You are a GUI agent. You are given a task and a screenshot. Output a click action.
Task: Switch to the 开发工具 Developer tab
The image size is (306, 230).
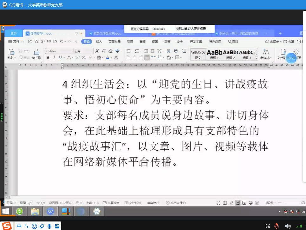tap(196, 42)
